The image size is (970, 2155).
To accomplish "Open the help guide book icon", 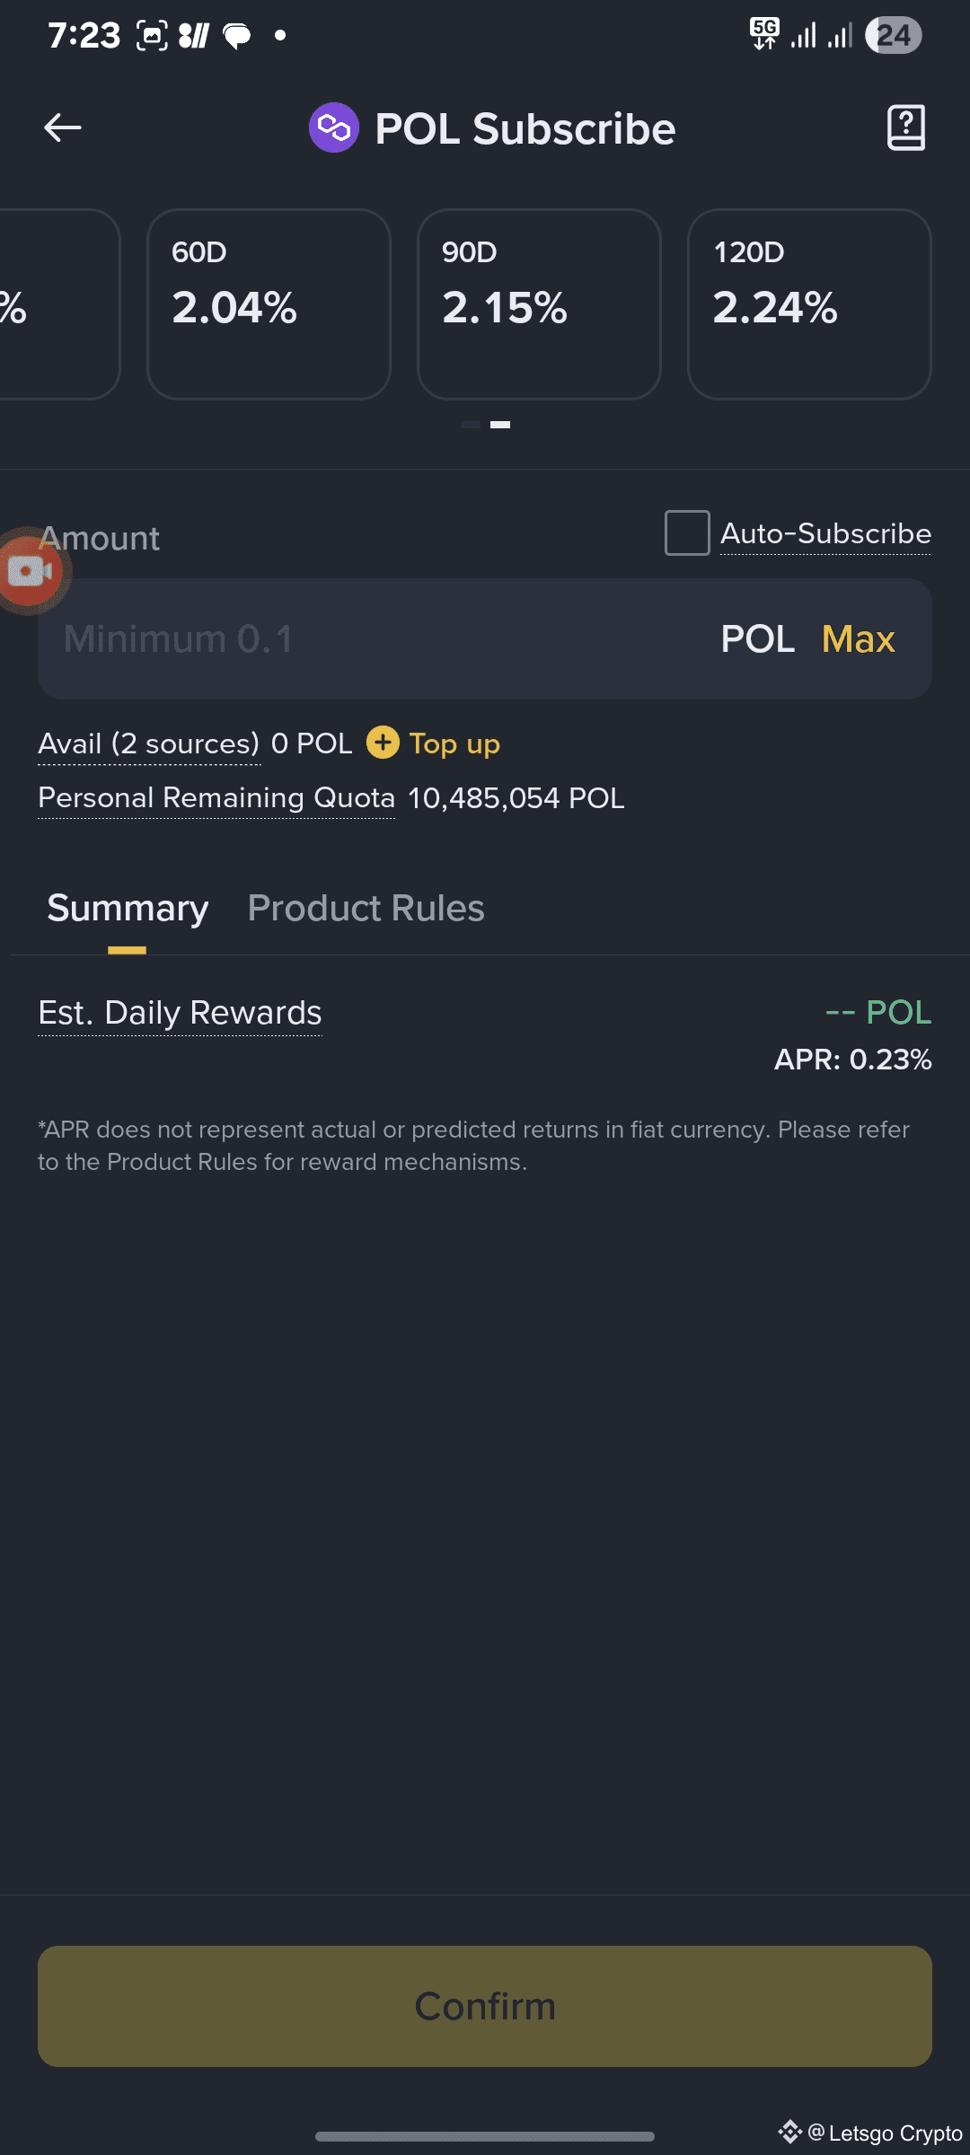I will coord(905,128).
